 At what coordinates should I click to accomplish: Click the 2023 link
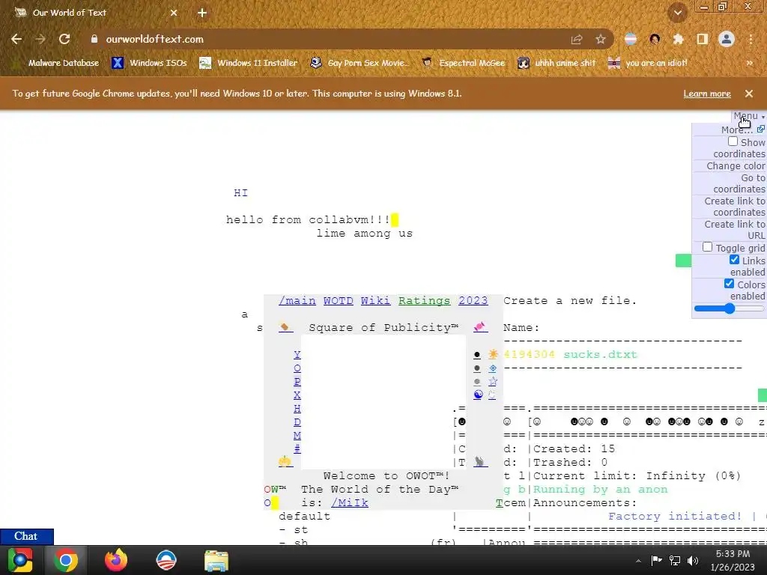point(473,301)
